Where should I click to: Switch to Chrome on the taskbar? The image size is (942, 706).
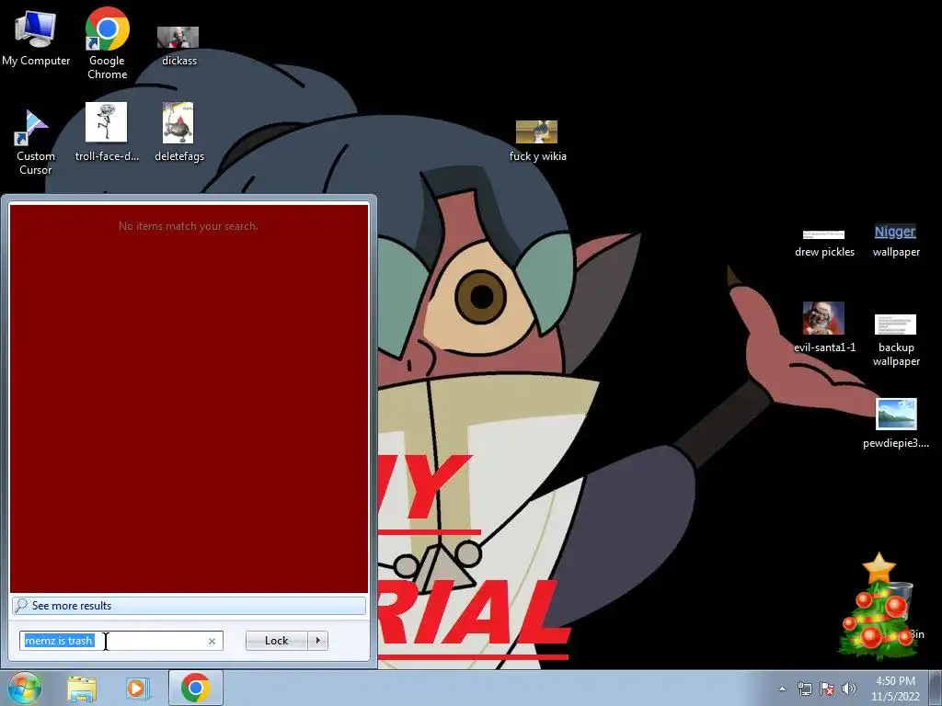(196, 688)
